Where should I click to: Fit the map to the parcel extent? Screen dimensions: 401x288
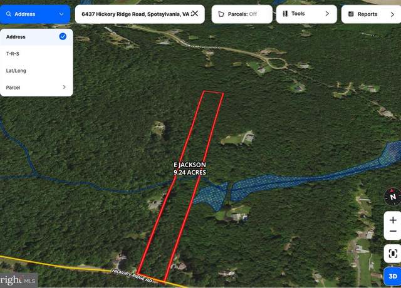pos(393,254)
